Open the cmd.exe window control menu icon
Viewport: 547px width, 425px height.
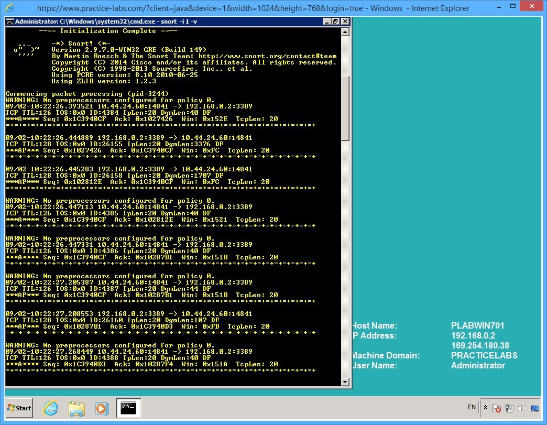point(9,21)
